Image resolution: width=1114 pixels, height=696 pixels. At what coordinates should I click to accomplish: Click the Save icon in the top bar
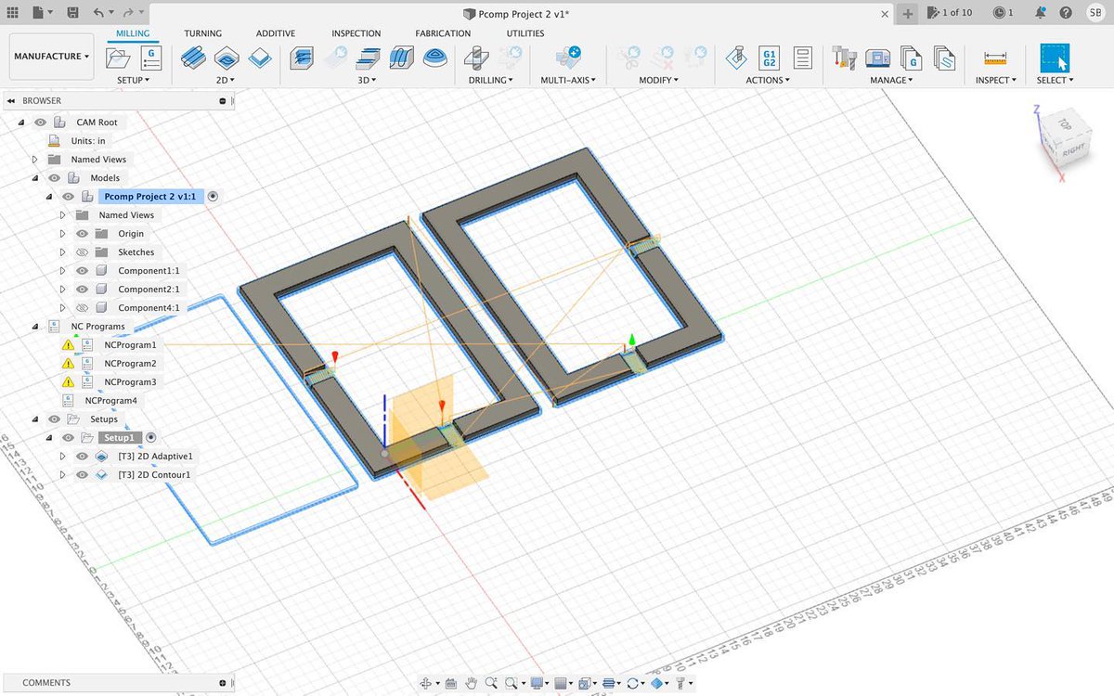click(73, 13)
